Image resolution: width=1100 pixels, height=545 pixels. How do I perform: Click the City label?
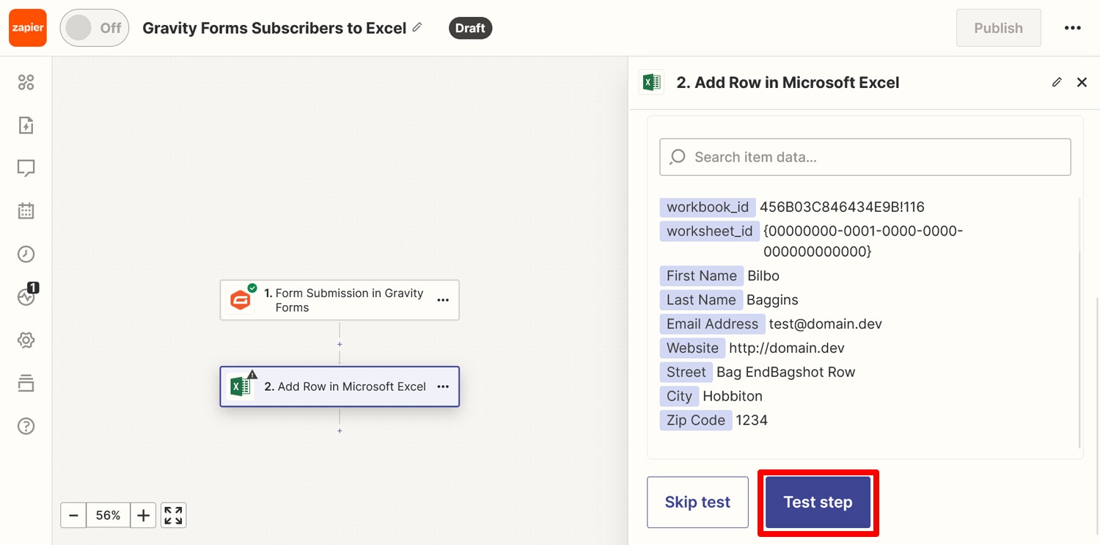tap(679, 396)
